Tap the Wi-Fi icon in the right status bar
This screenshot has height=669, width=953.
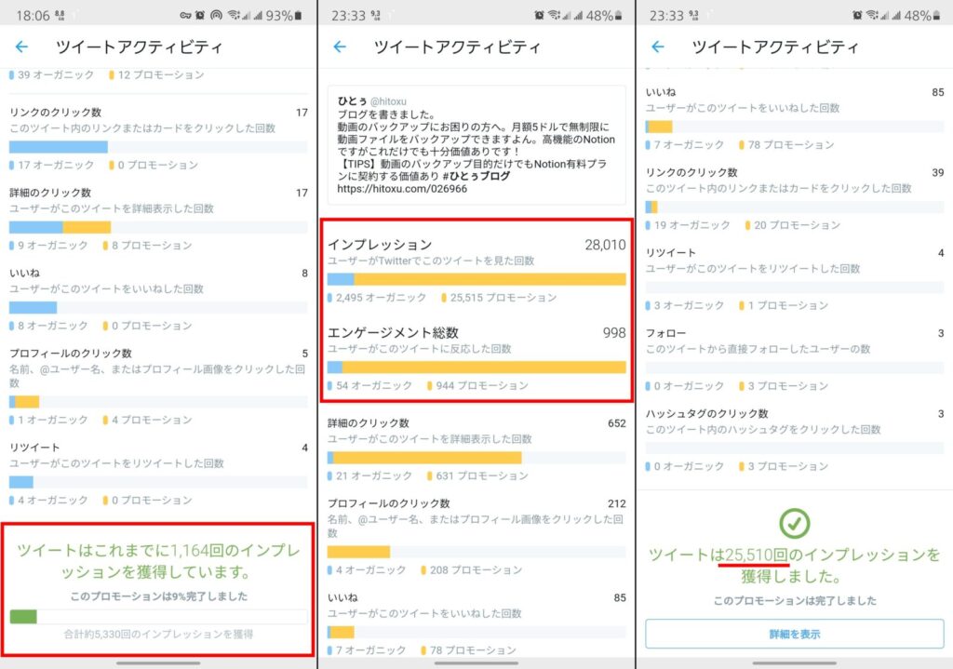click(x=872, y=15)
